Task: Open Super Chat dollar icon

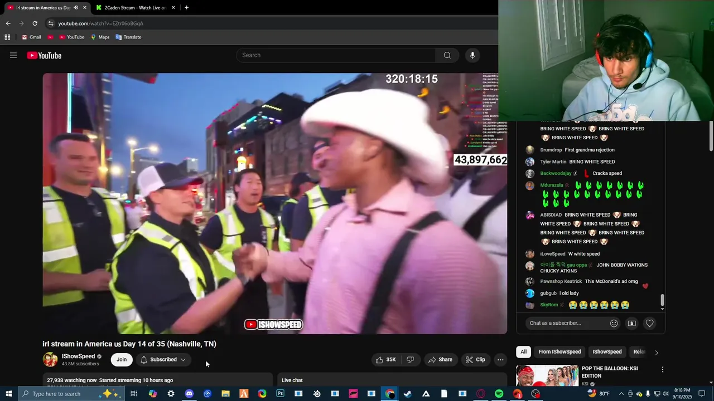Action: (631, 323)
